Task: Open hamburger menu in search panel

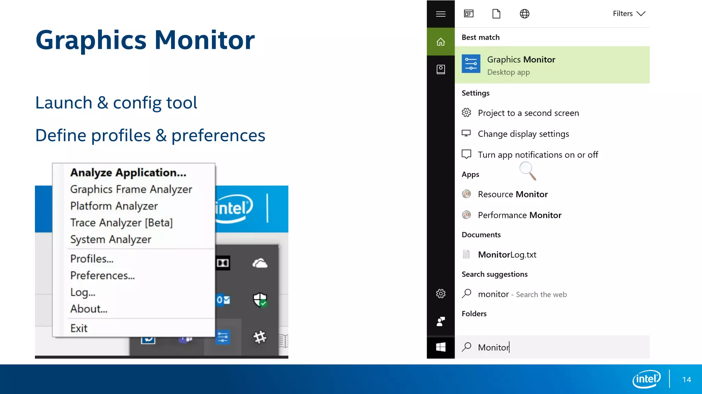Action: click(x=440, y=14)
